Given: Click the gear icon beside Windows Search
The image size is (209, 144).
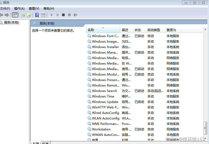Looking at the screenshot, I should (x=89, y=91).
